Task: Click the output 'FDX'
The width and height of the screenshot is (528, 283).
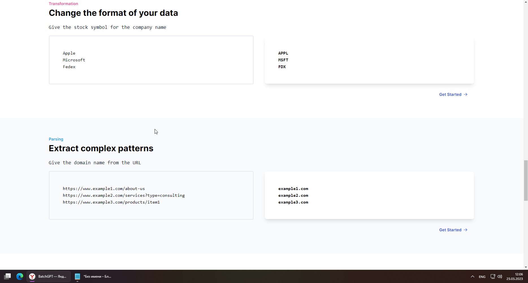Action: 282,67
